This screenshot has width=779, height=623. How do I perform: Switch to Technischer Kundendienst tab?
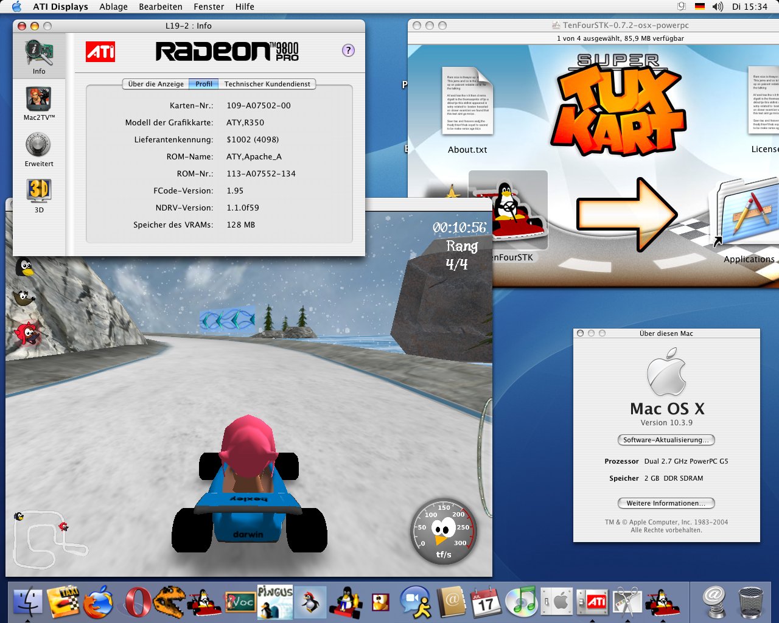point(267,84)
